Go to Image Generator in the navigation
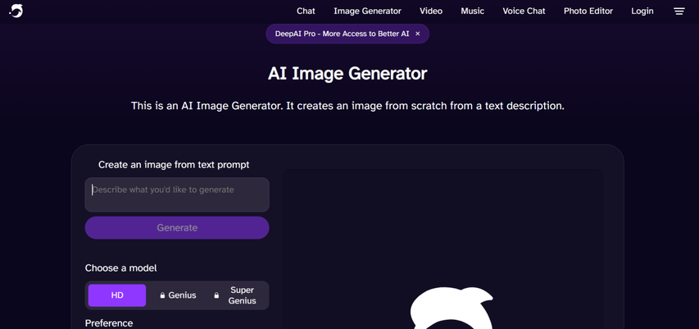This screenshot has height=329, width=699. coord(367,11)
